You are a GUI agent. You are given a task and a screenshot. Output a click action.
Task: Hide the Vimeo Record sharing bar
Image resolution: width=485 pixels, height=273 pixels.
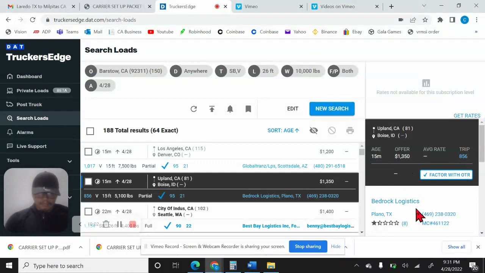click(336, 247)
